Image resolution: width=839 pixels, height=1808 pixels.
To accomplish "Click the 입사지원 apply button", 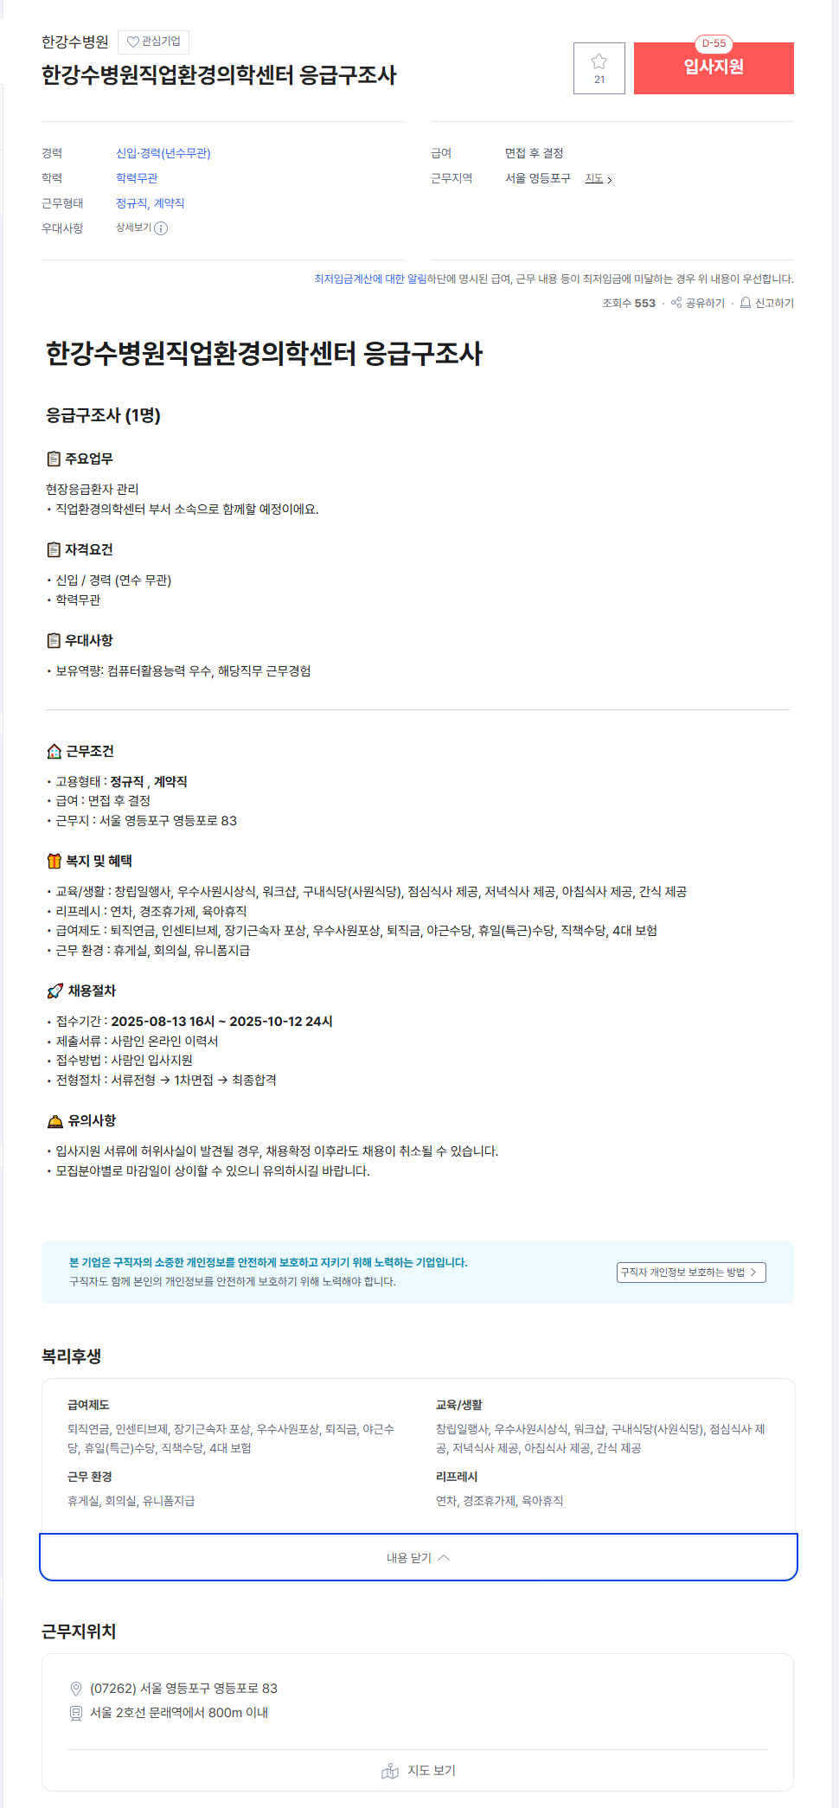I will click(x=714, y=68).
